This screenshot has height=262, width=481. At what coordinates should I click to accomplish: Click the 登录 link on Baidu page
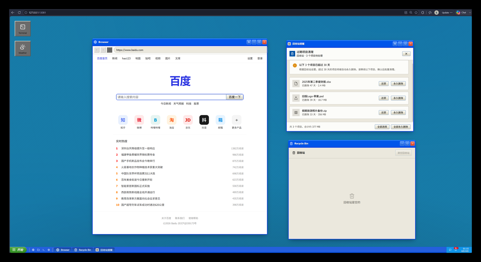coord(260,59)
